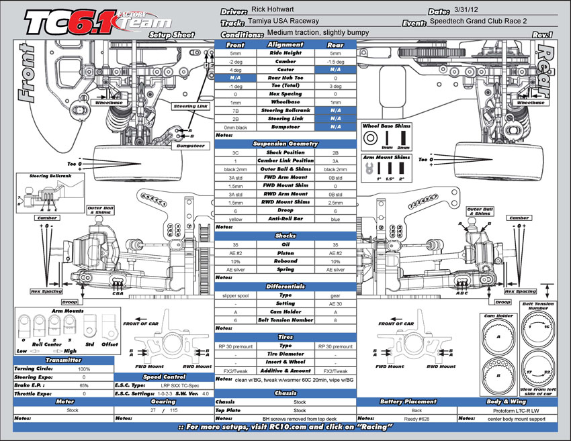Select the rear Additive & Amount value FX2/Tweak

pos(335,371)
